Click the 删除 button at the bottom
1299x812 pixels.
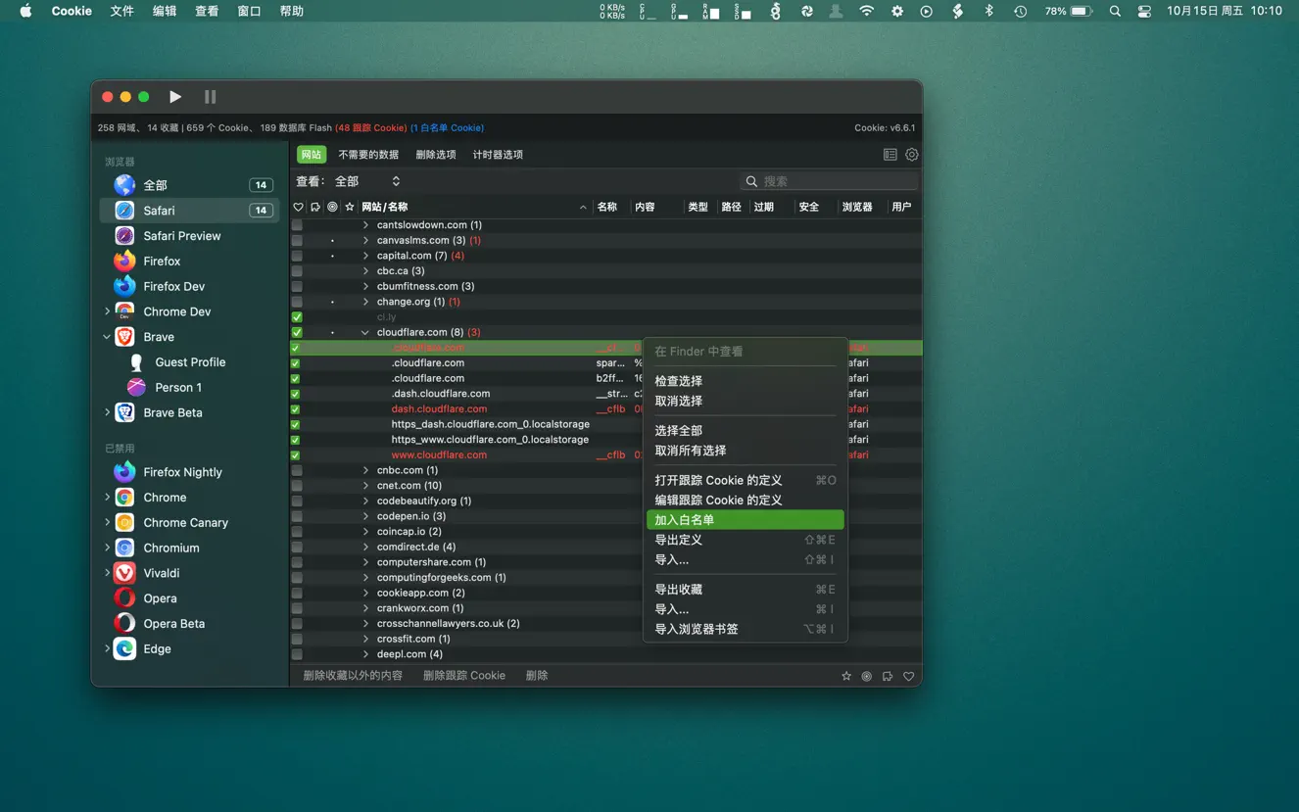click(x=537, y=676)
